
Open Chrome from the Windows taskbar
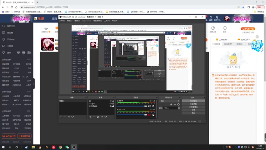coord(61,147)
